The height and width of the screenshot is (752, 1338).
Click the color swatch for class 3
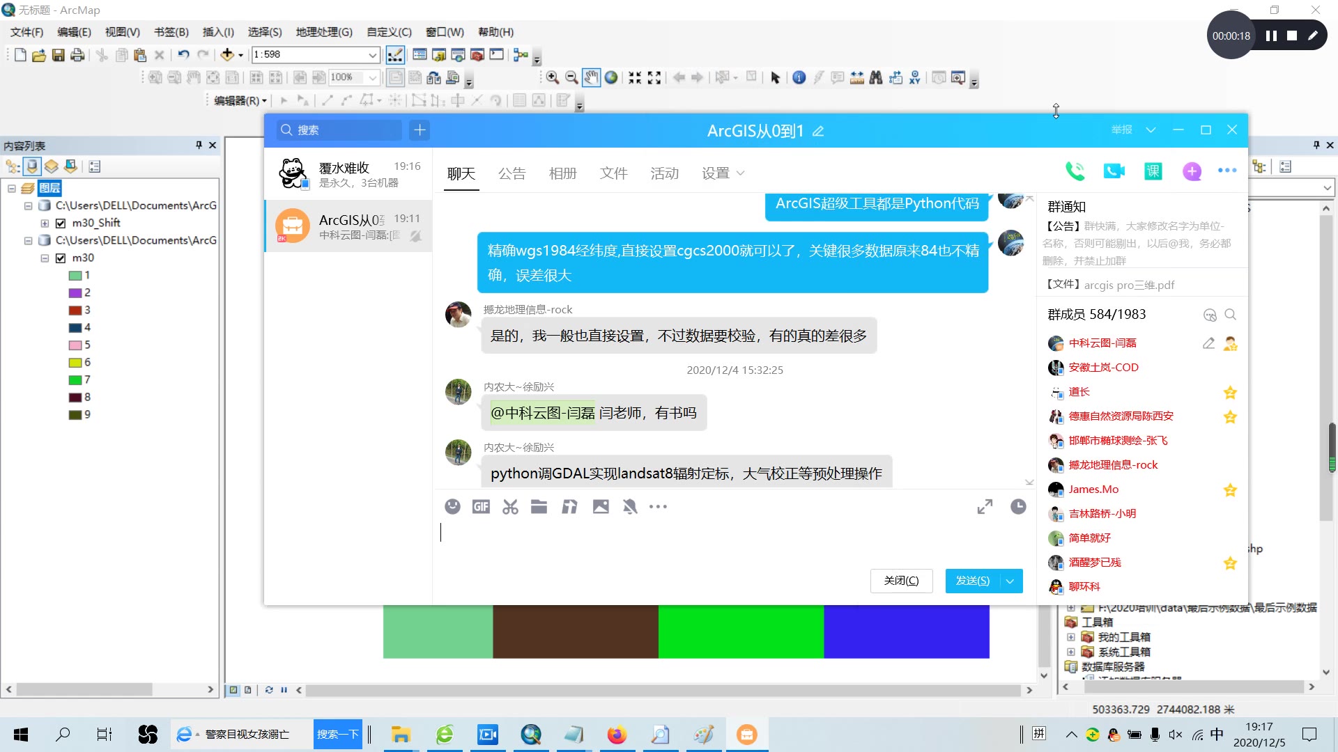pos(75,311)
